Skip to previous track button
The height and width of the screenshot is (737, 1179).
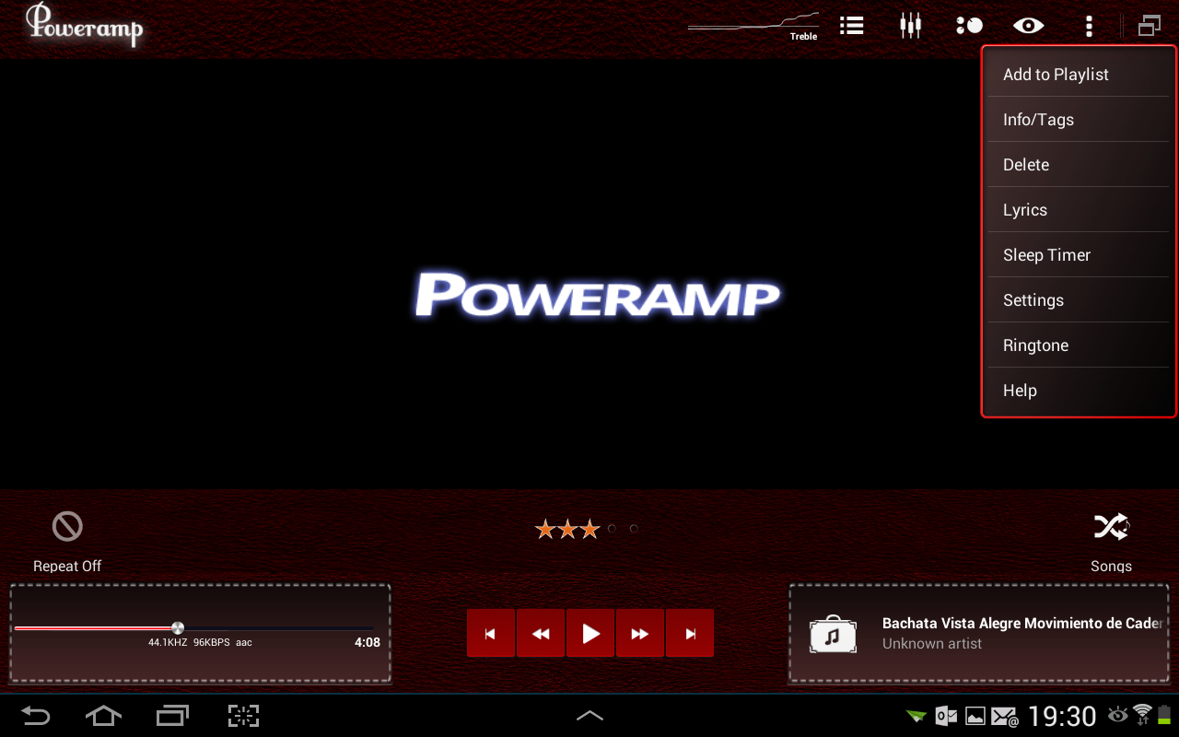coord(491,633)
